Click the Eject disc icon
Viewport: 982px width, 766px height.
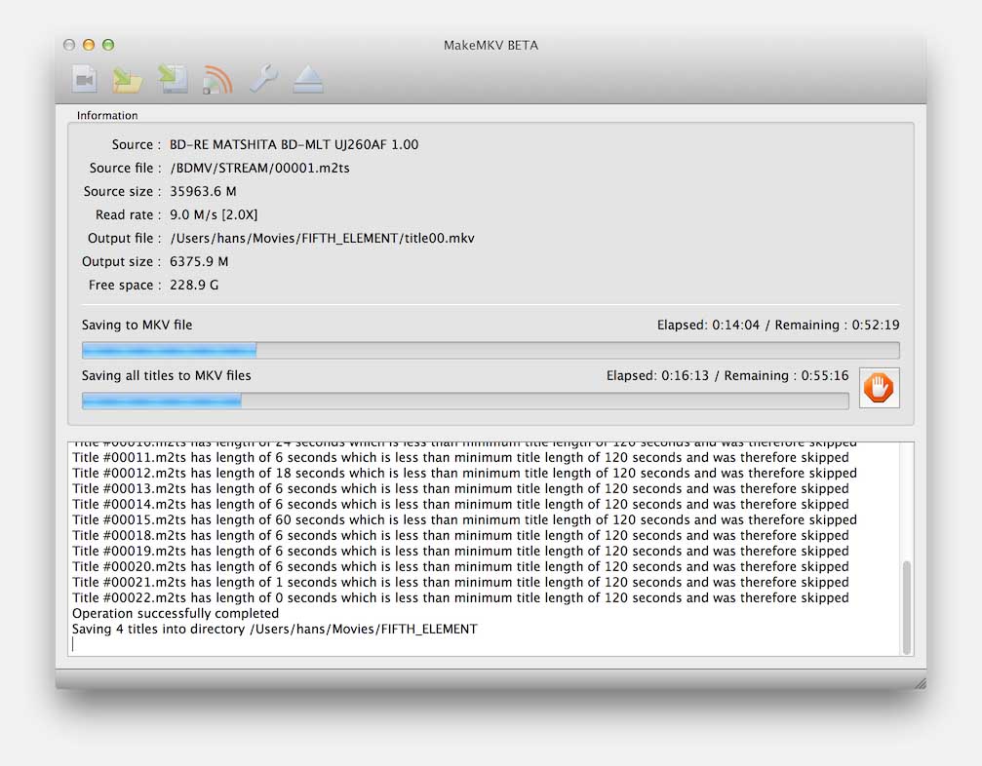click(307, 80)
